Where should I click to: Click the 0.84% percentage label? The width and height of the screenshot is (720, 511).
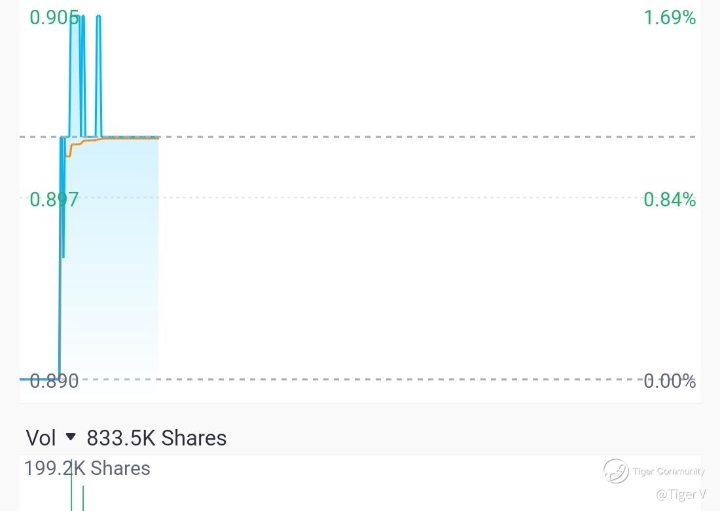pyautogui.click(x=669, y=199)
